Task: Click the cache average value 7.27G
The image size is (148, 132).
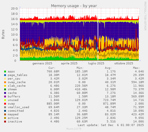Action: [x=111, y=93]
